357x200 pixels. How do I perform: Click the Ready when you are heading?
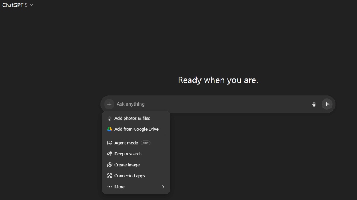[218, 80]
